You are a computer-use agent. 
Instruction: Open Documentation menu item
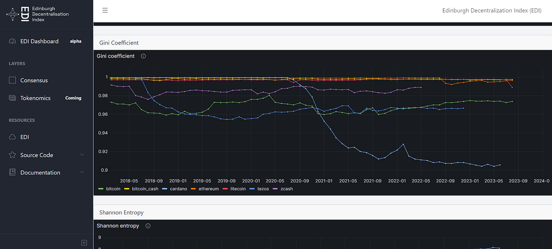pos(47,173)
